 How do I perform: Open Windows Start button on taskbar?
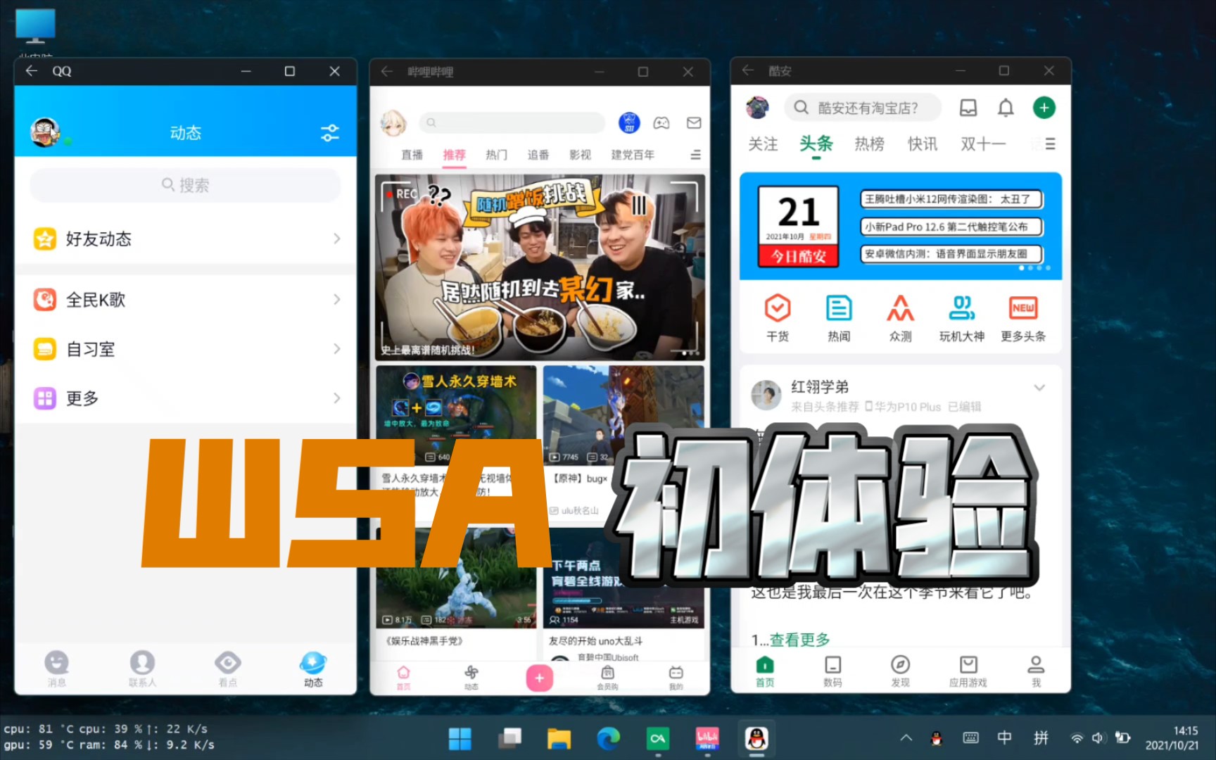pyautogui.click(x=460, y=738)
